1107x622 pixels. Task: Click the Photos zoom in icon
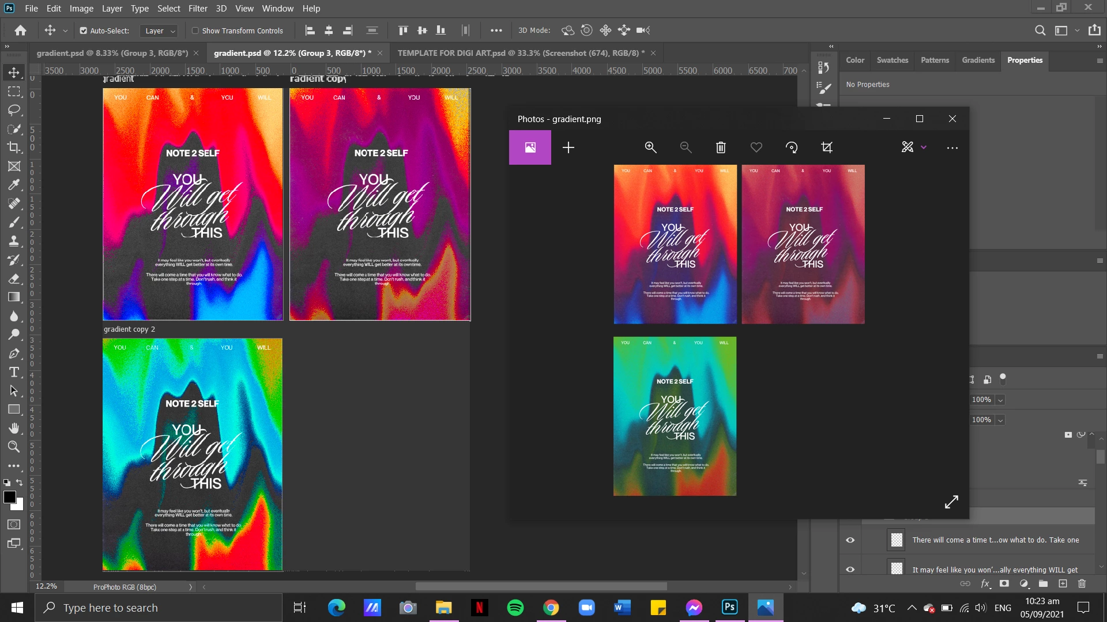pos(650,147)
